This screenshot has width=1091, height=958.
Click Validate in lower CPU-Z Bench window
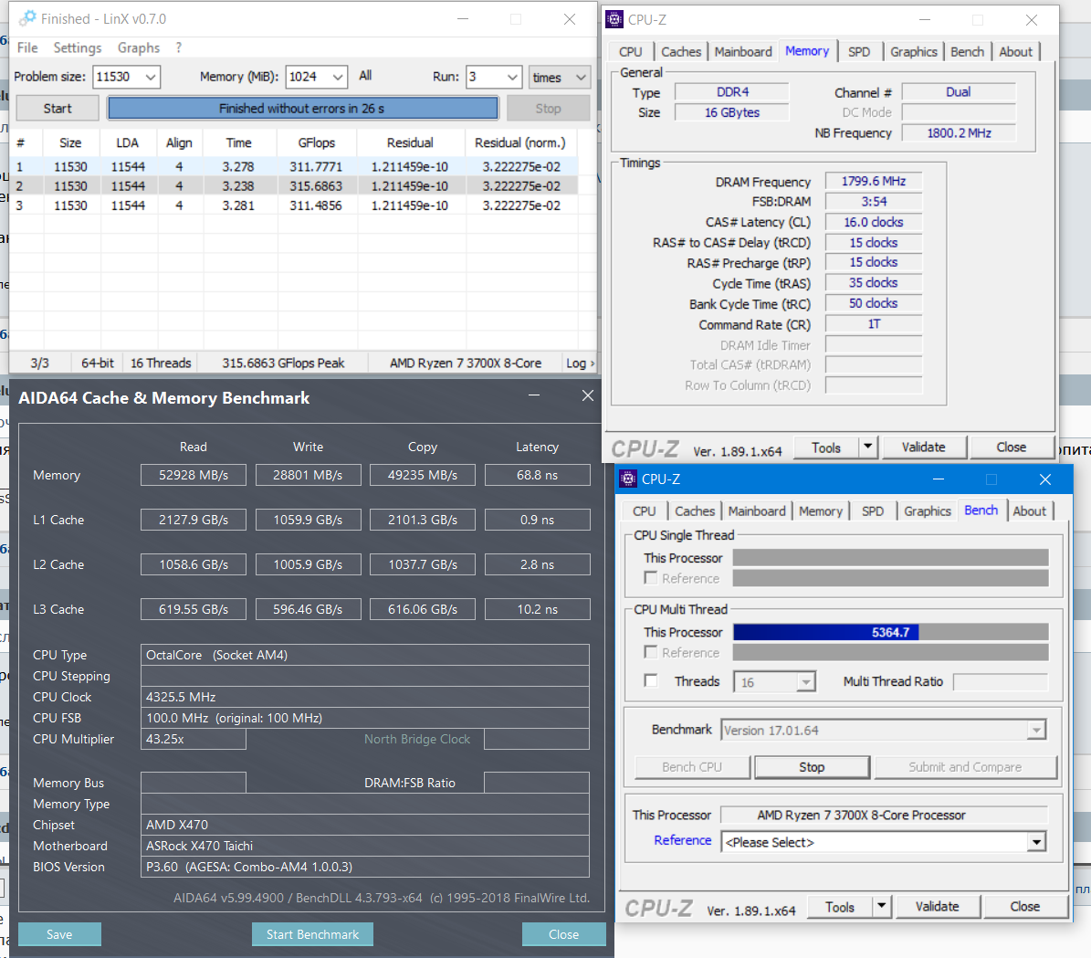(x=937, y=906)
